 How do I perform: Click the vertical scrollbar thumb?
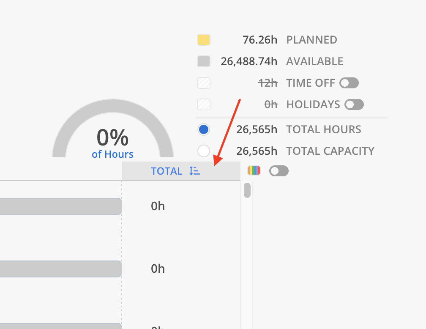[x=247, y=191]
